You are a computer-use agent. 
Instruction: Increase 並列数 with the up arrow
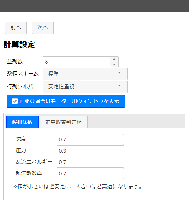[x=114, y=59]
